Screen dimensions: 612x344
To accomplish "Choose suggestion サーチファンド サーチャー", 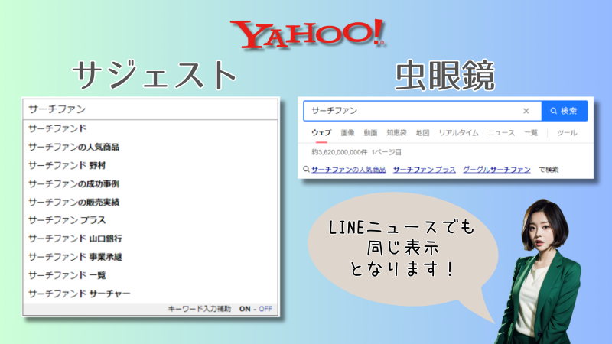I will [150, 294].
